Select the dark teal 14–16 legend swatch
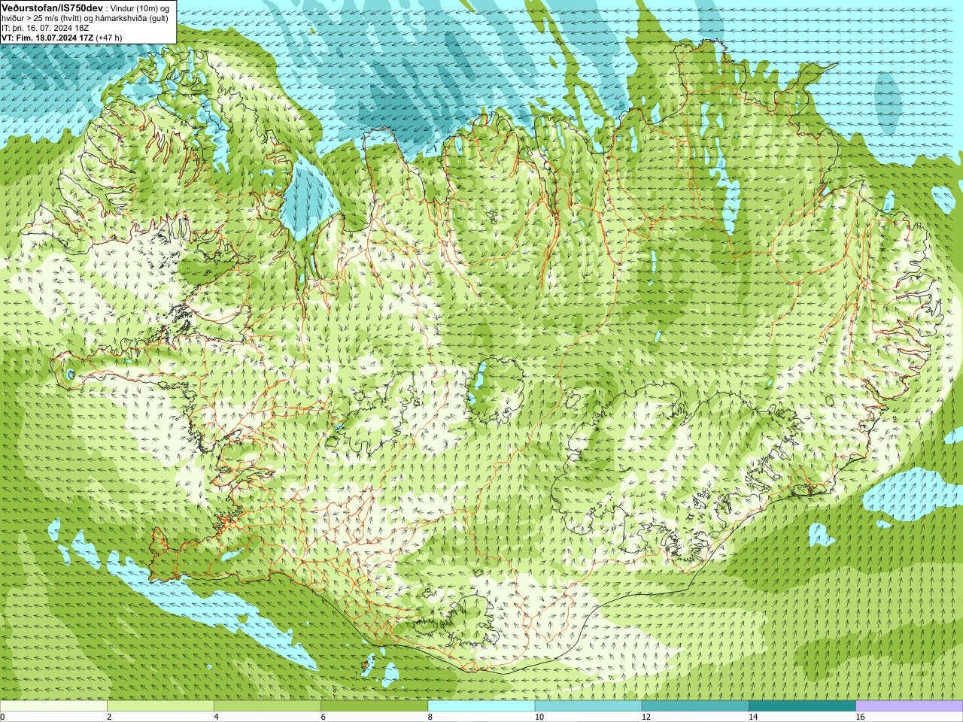This screenshot has height=722, width=963. [x=802, y=706]
